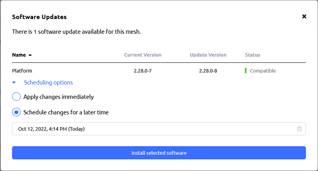
Task: Open the calendar date picker icon
Action: [x=299, y=129]
